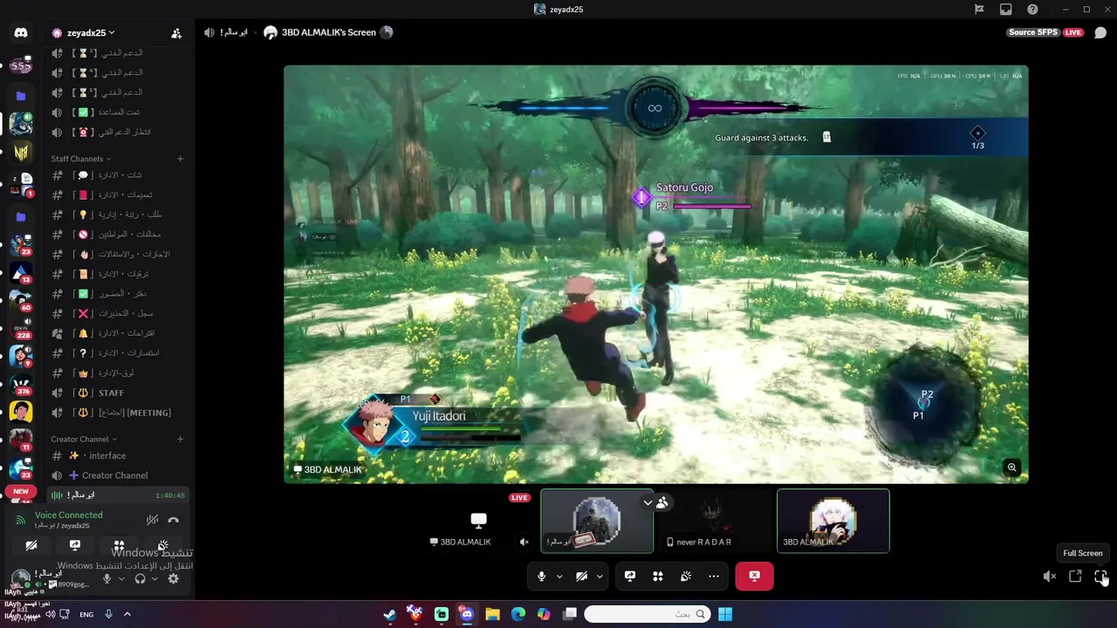
Task: Create channel in Staff Channels plus
Action: coord(181,159)
